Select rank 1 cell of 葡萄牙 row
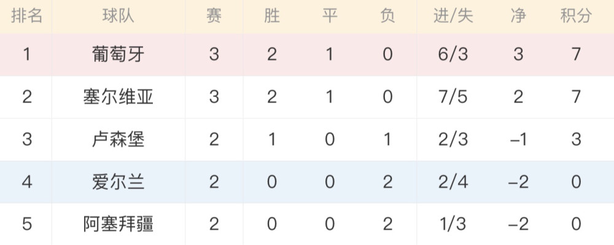 pos(26,55)
